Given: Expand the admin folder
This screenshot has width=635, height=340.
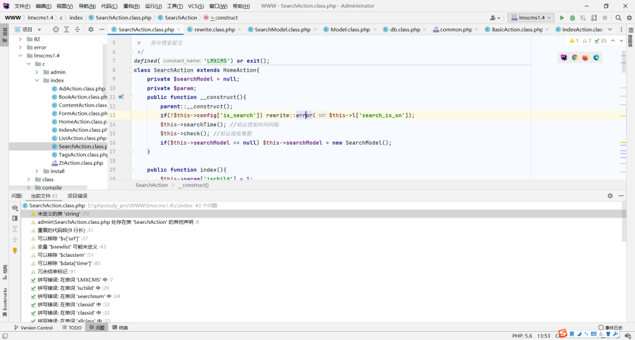Looking at the screenshot, I should [x=37, y=72].
